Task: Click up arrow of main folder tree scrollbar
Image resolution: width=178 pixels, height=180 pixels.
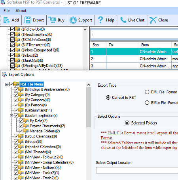Action: (85, 30)
